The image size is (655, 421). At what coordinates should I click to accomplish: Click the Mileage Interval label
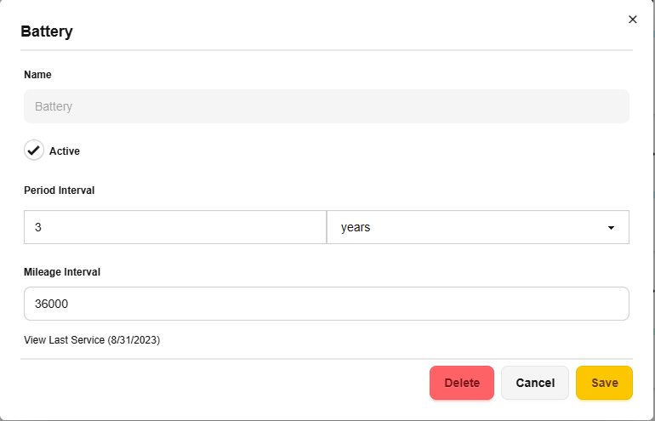[62, 272]
